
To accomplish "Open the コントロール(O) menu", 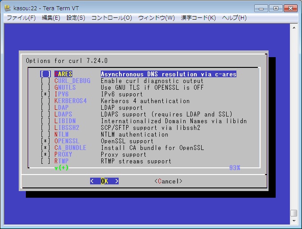I will (112, 18).
